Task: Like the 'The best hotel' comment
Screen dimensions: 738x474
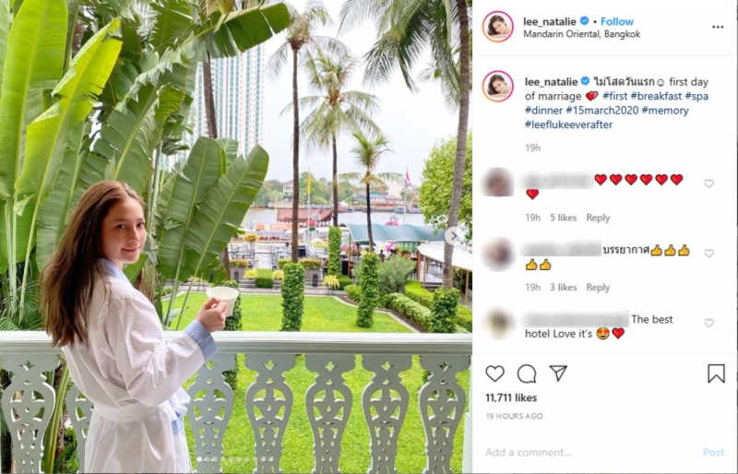Action: [708, 323]
